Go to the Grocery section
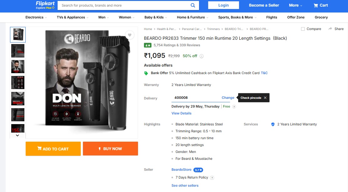The width and height of the screenshot is (348, 192). pyautogui.click(x=321, y=17)
